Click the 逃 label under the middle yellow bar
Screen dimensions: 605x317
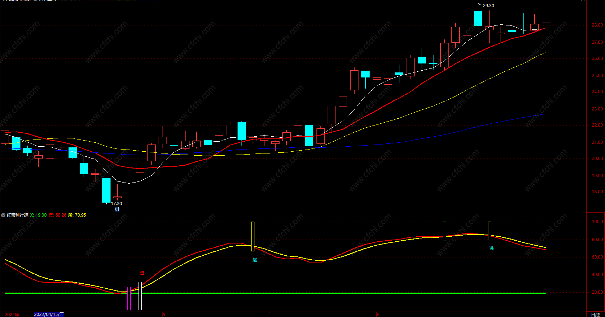[255, 260]
